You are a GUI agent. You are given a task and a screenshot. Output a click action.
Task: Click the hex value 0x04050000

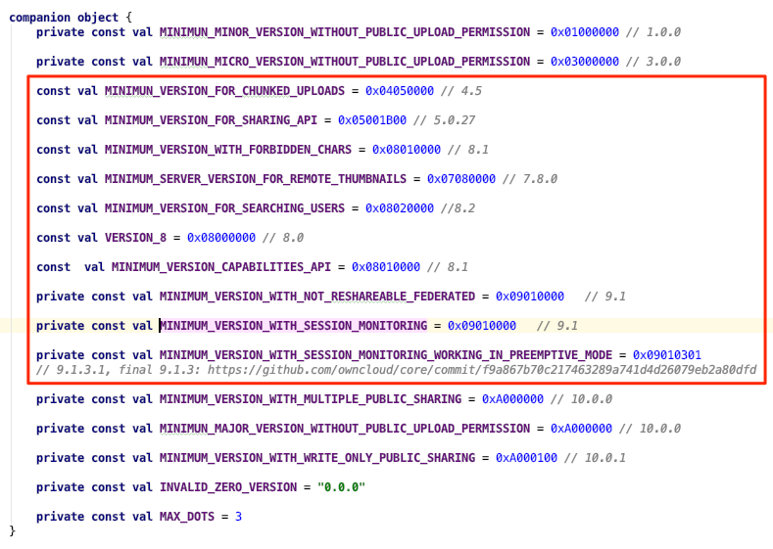400,91
